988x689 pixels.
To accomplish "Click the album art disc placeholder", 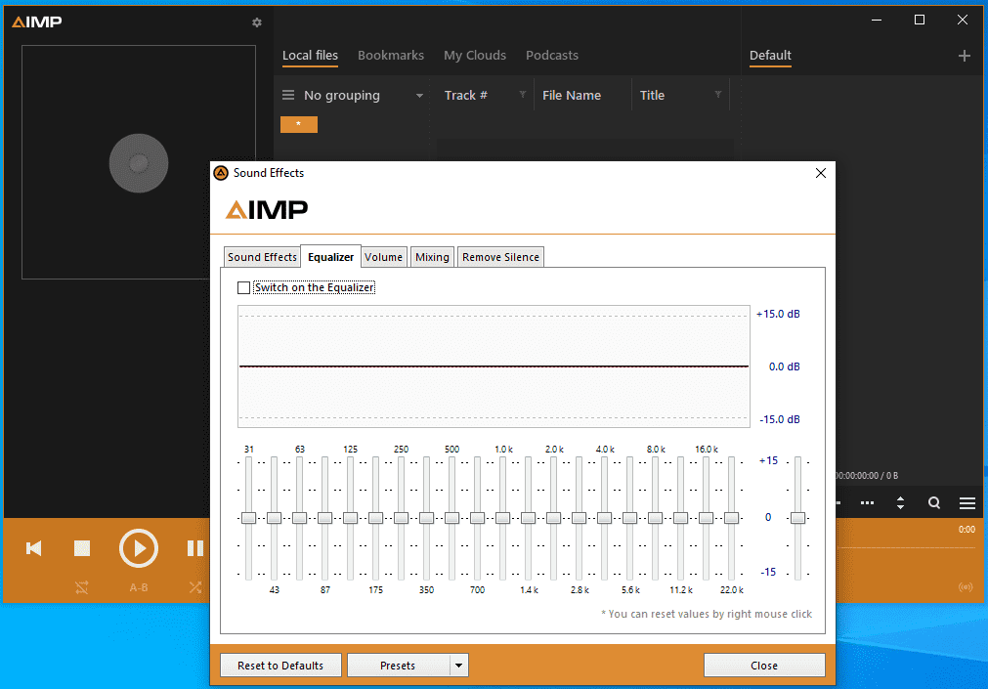I will pyautogui.click(x=139, y=163).
